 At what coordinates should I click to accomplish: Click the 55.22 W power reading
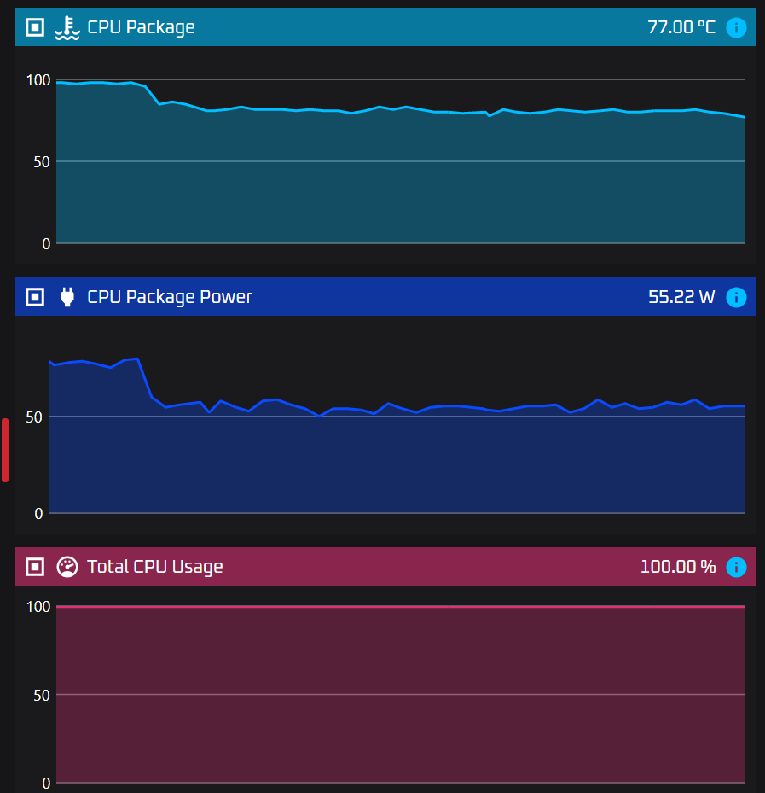tap(681, 297)
